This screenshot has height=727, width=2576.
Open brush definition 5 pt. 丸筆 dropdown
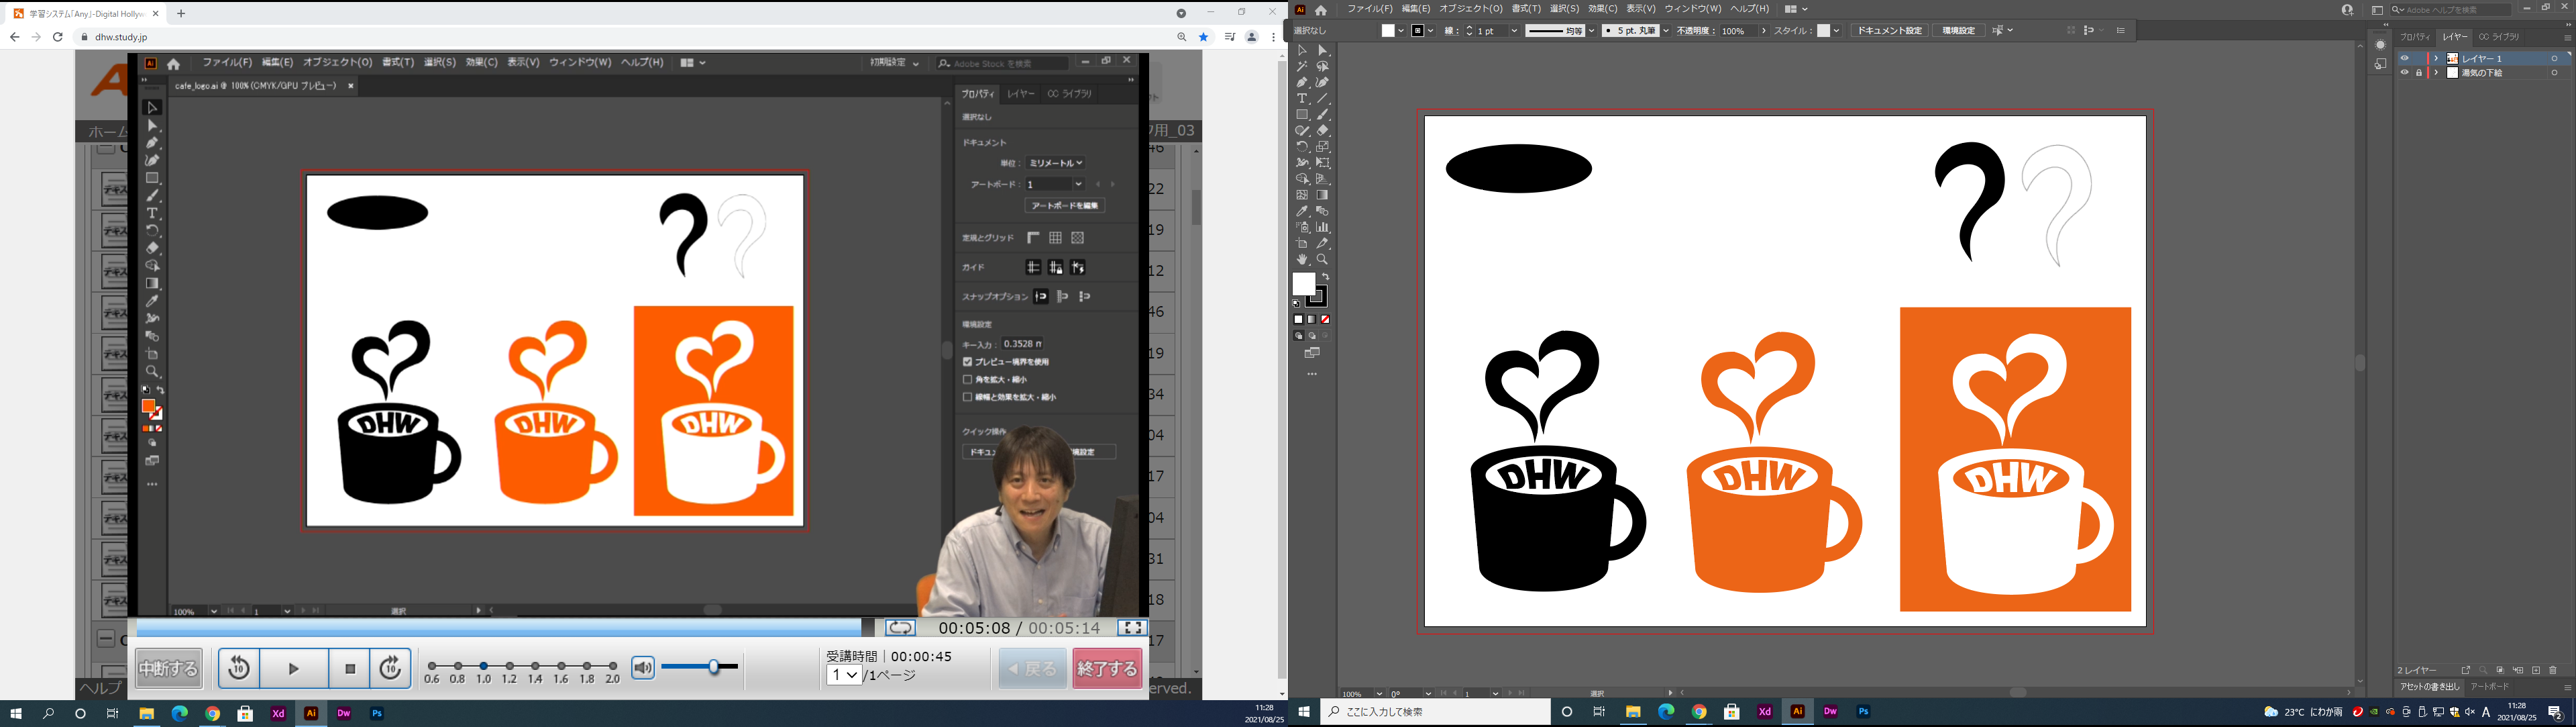click(x=1666, y=30)
